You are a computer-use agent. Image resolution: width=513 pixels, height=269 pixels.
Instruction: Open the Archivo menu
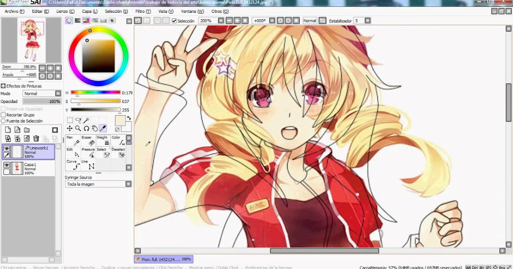point(14,11)
